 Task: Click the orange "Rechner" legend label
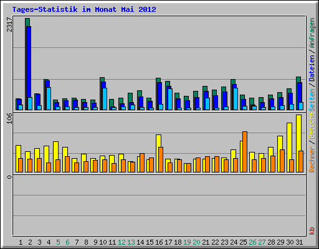pos(312,159)
